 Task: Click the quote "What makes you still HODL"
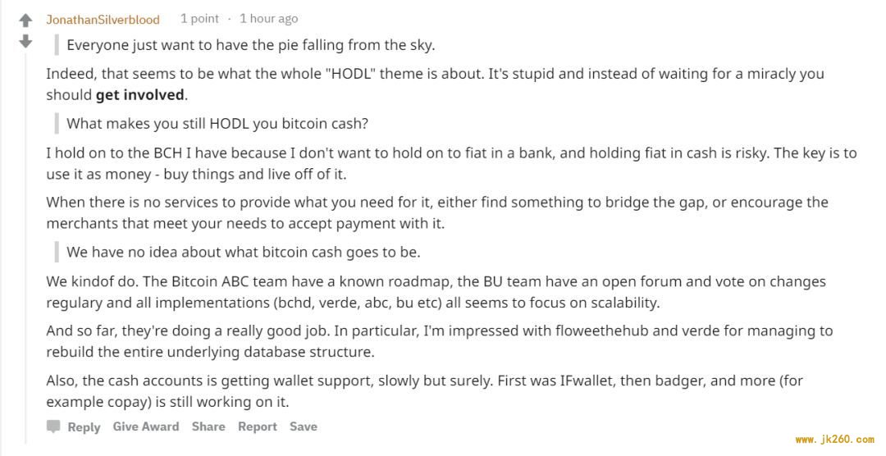(217, 124)
